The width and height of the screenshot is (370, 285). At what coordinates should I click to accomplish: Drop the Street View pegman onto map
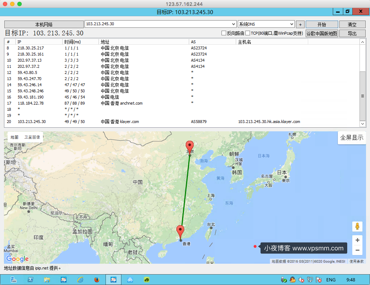coord(357,226)
